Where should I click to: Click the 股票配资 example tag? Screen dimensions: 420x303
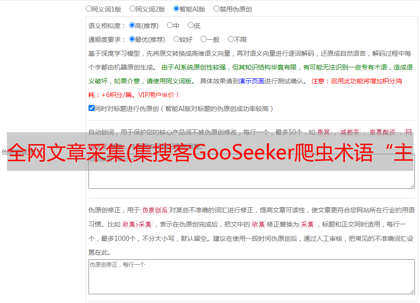(383, 132)
